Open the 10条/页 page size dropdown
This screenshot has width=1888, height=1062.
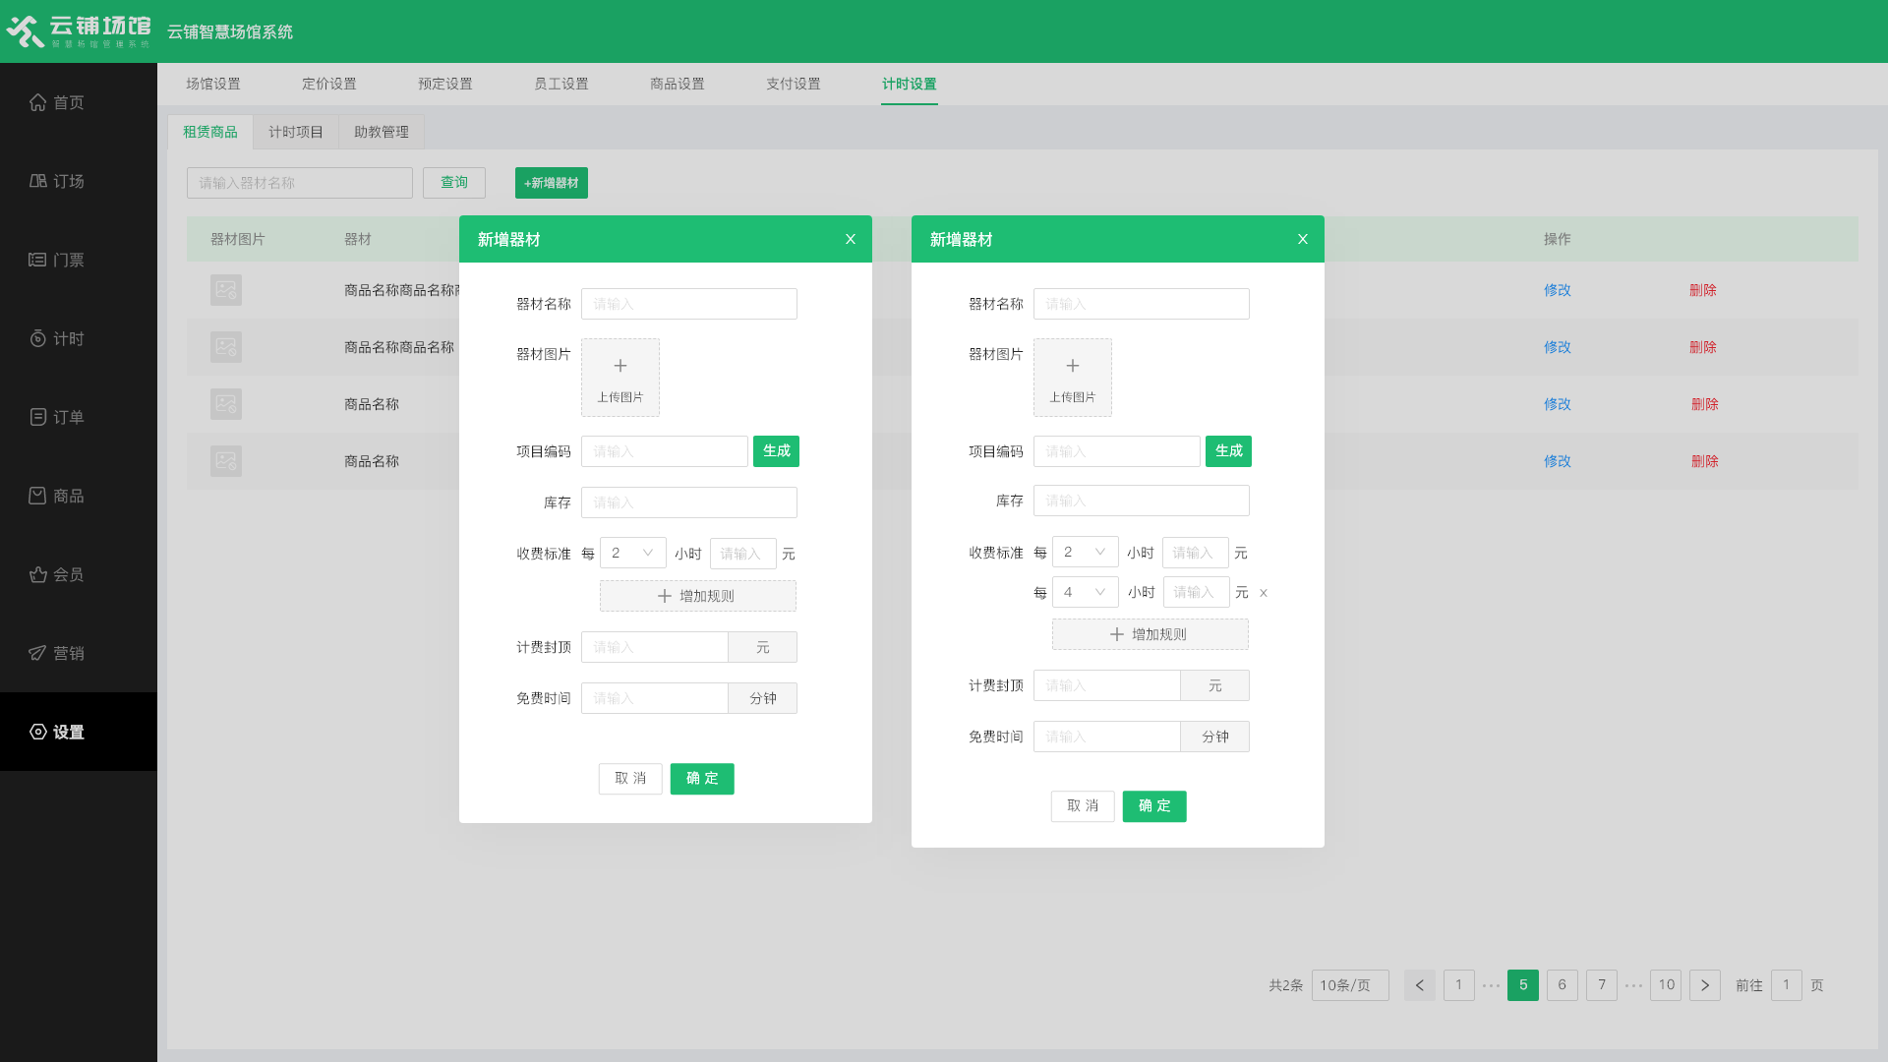1349,985
